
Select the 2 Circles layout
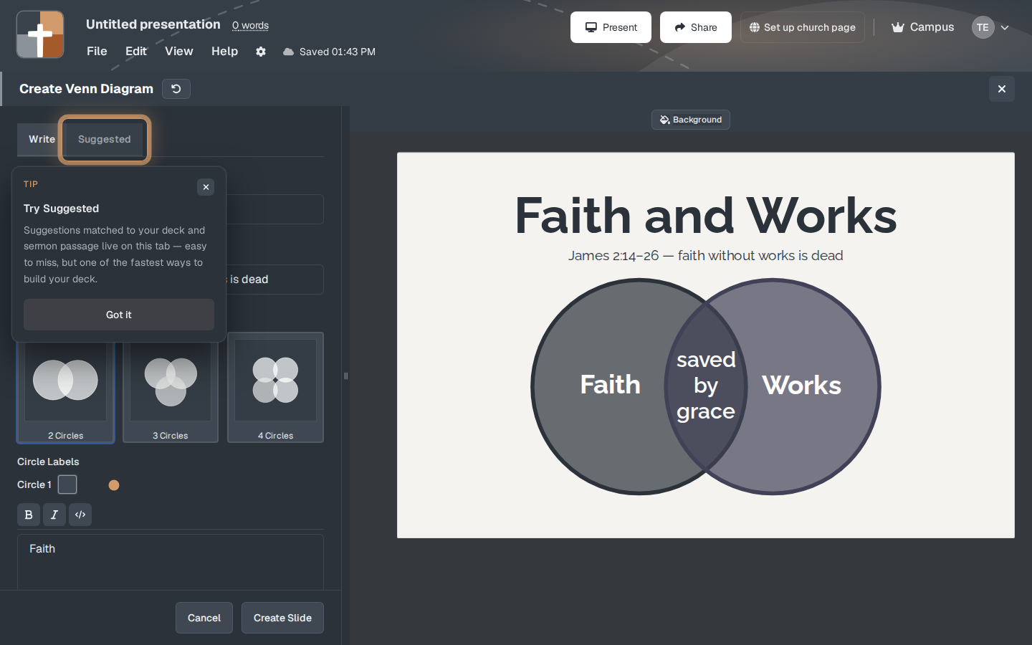point(66,388)
